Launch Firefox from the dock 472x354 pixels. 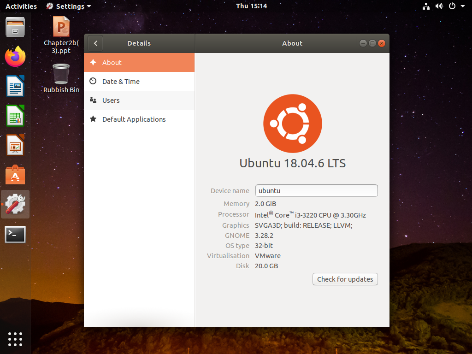point(15,57)
